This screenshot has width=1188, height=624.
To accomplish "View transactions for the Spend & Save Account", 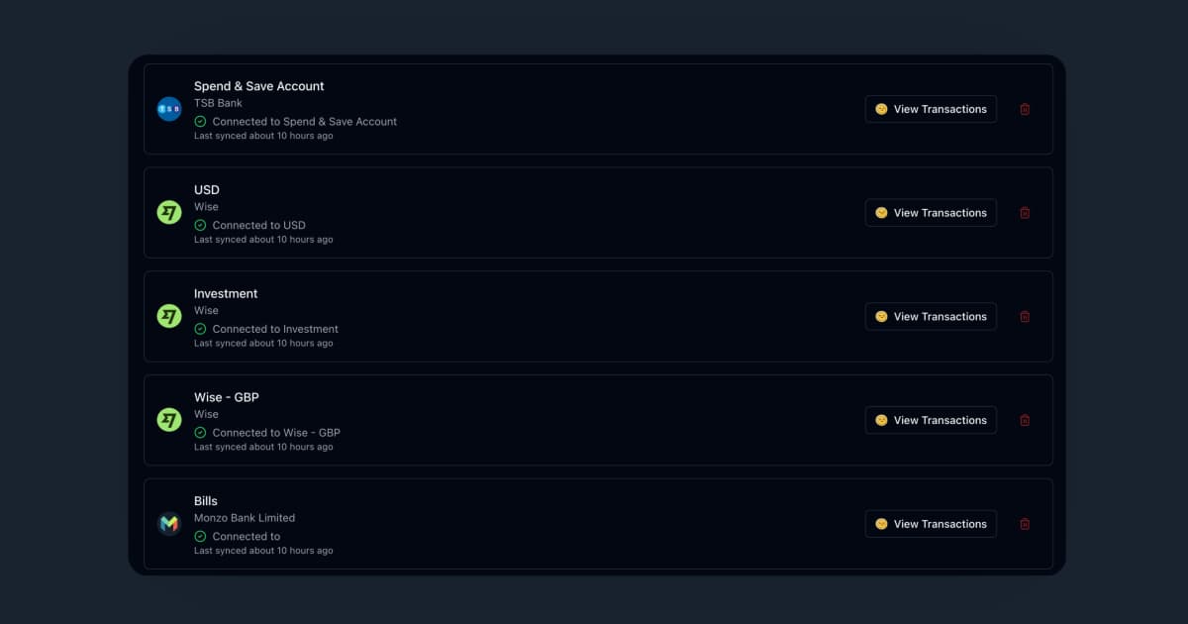I will click(x=931, y=109).
